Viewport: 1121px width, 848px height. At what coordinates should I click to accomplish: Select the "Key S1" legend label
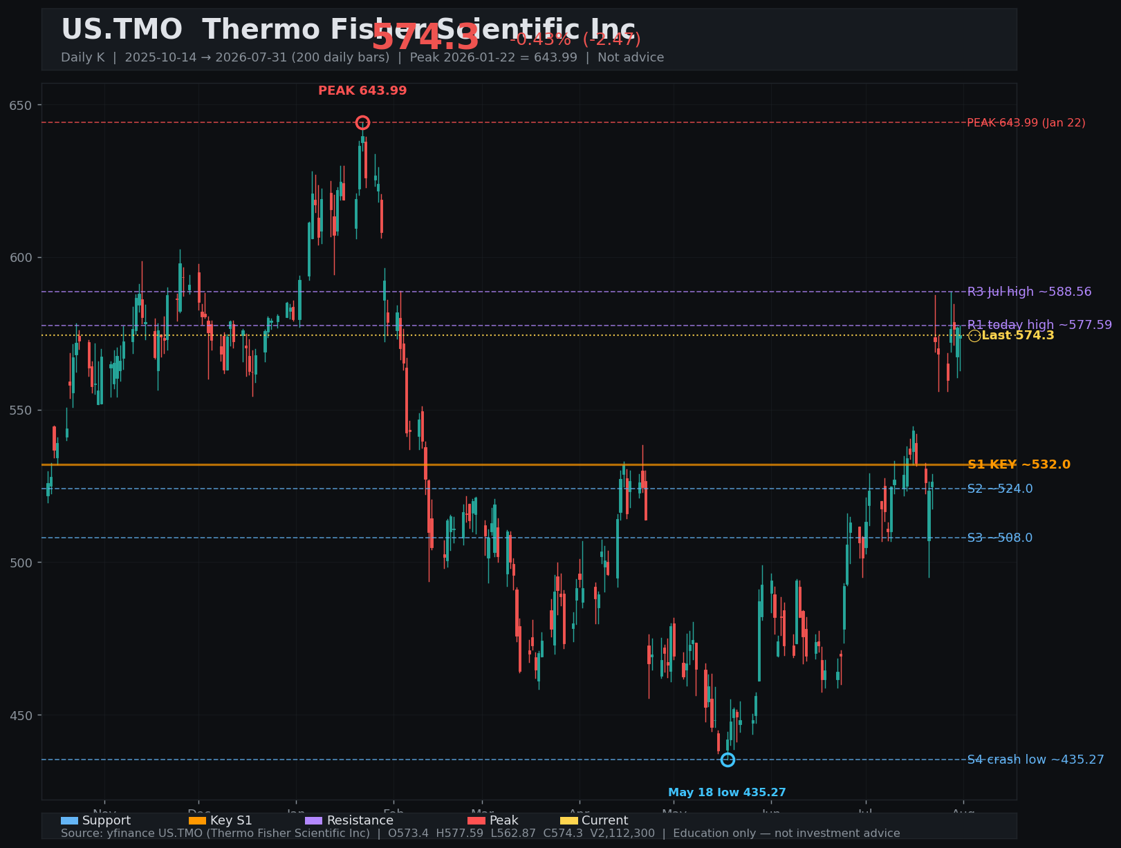click(231, 820)
